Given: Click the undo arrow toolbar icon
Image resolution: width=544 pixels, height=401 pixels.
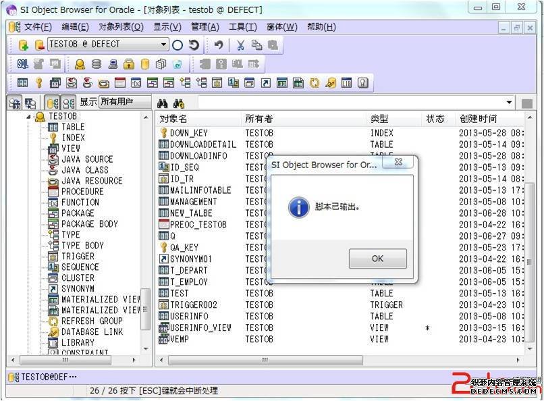Looking at the screenshot, I should click(x=219, y=45).
